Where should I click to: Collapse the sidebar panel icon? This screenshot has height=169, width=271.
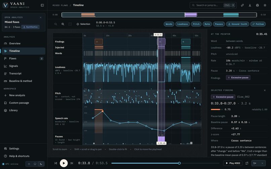tap(42, 5)
